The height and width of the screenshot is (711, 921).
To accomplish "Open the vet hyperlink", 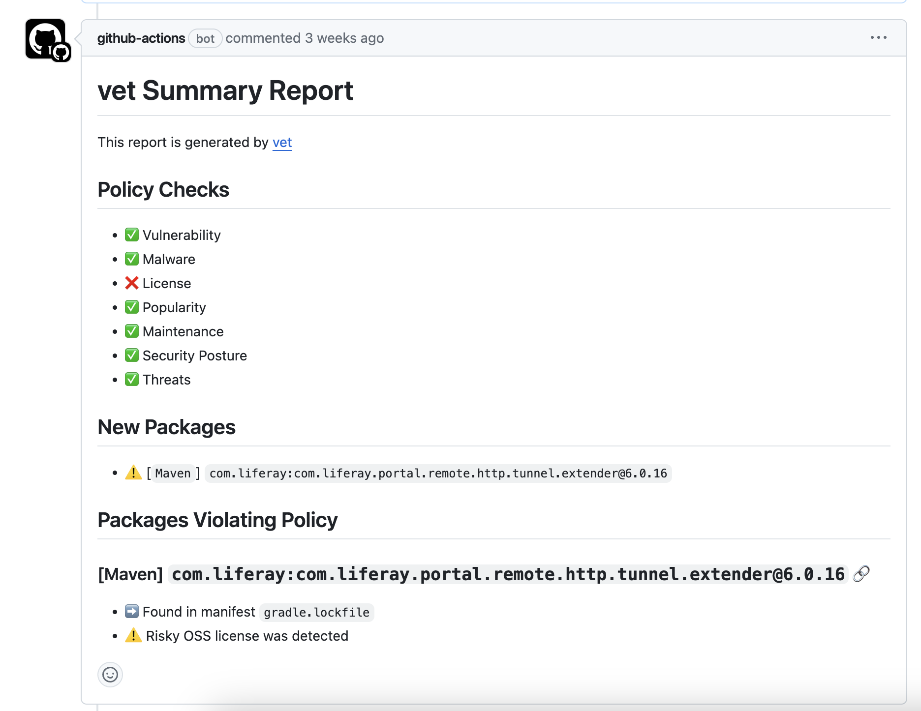I will tap(282, 143).
